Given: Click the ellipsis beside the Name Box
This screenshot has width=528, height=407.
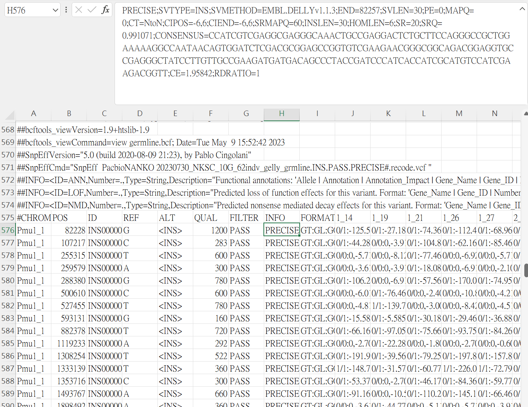Looking at the screenshot, I should [65, 10].
